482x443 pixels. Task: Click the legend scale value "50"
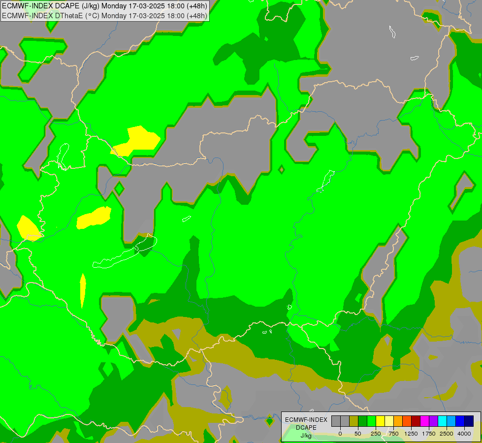[358, 434]
